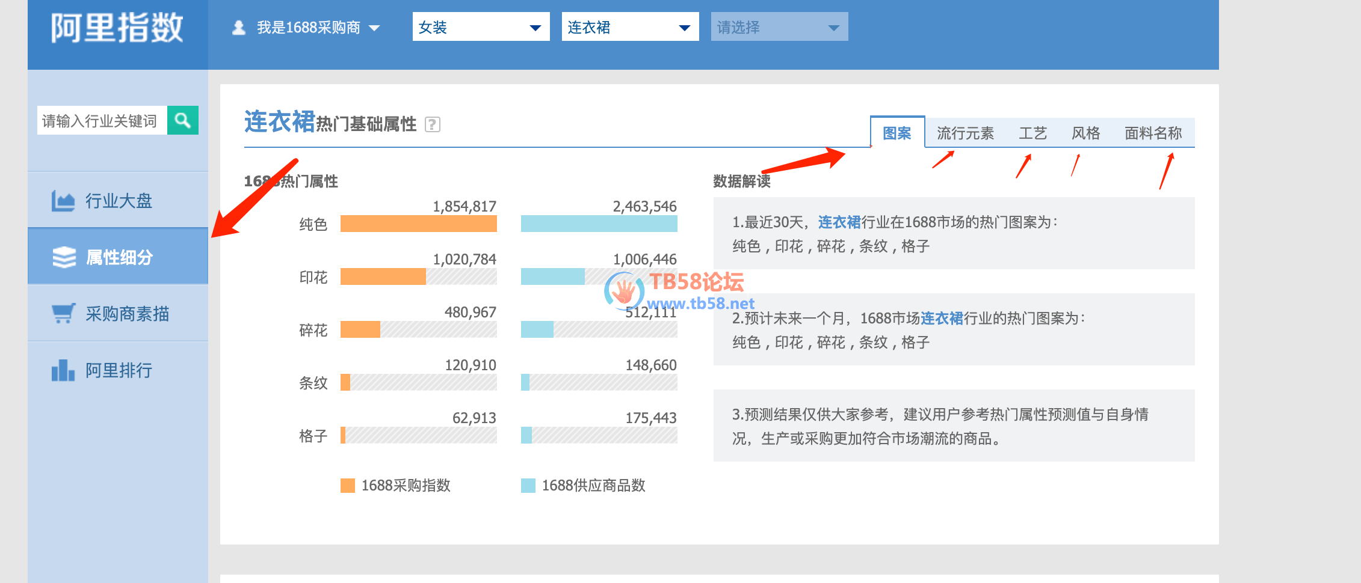
Task: Click the blue supply bar for 格子
Action: pyautogui.click(x=526, y=435)
